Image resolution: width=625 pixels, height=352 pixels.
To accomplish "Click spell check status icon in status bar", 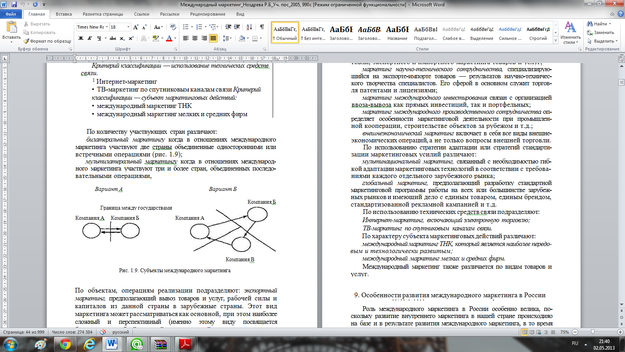I will click(x=103, y=332).
